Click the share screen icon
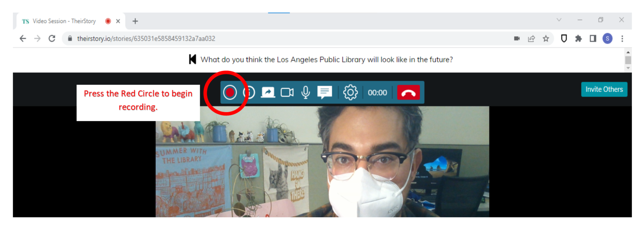639x225 pixels. point(268,93)
